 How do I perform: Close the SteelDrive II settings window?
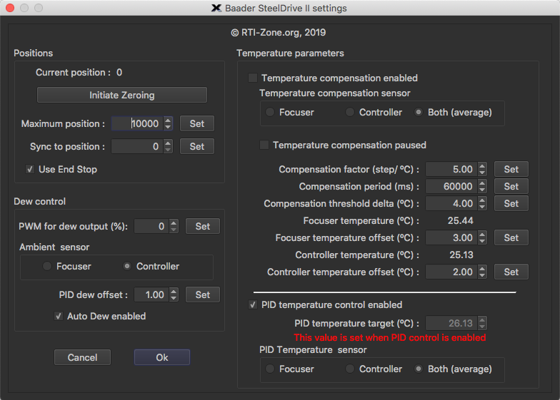pyautogui.click(x=10, y=8)
